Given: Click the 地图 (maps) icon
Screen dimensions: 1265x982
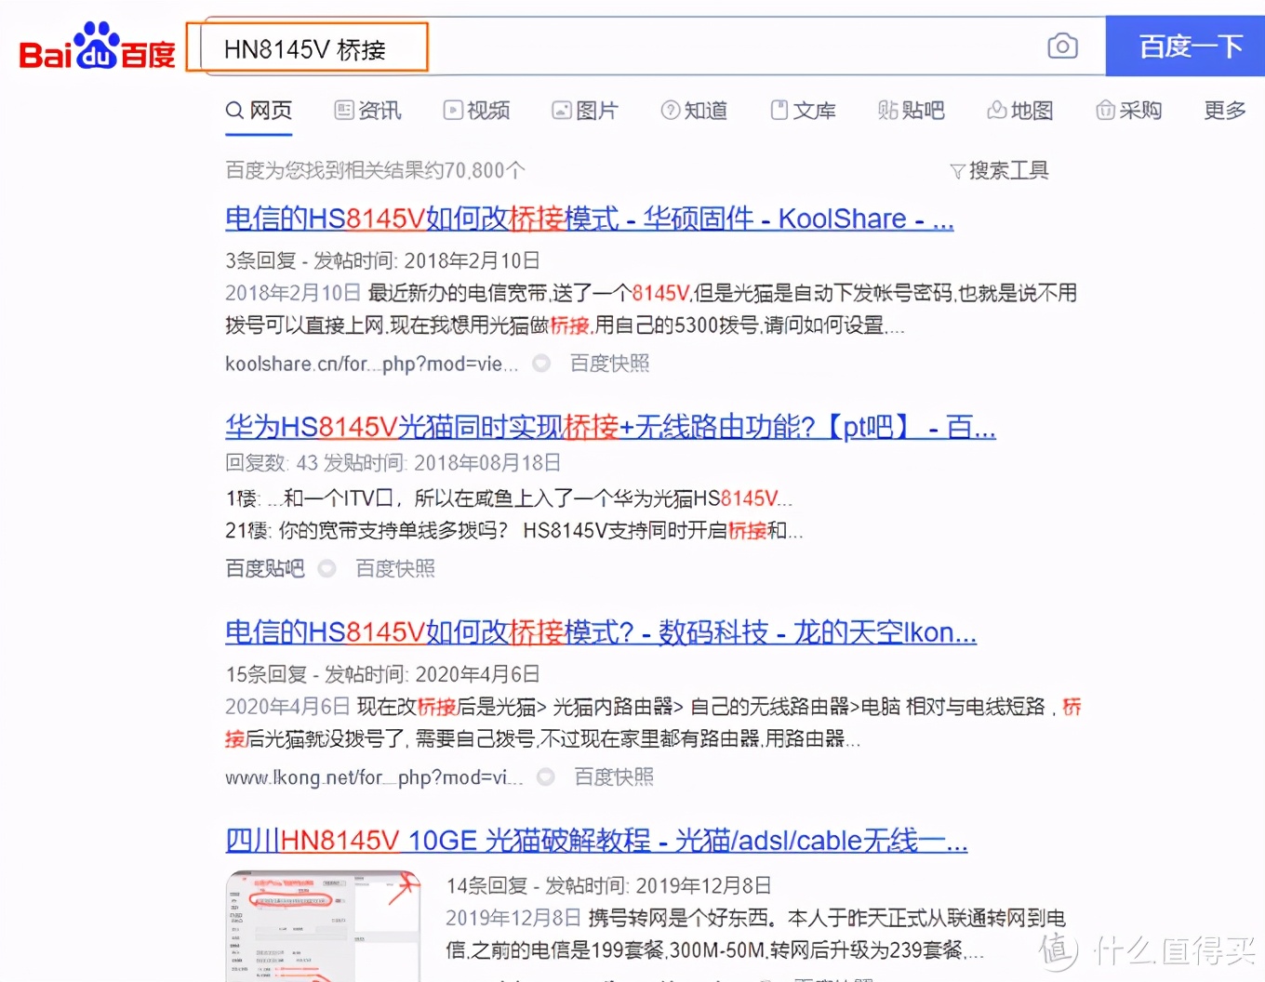Looking at the screenshot, I should (x=996, y=110).
